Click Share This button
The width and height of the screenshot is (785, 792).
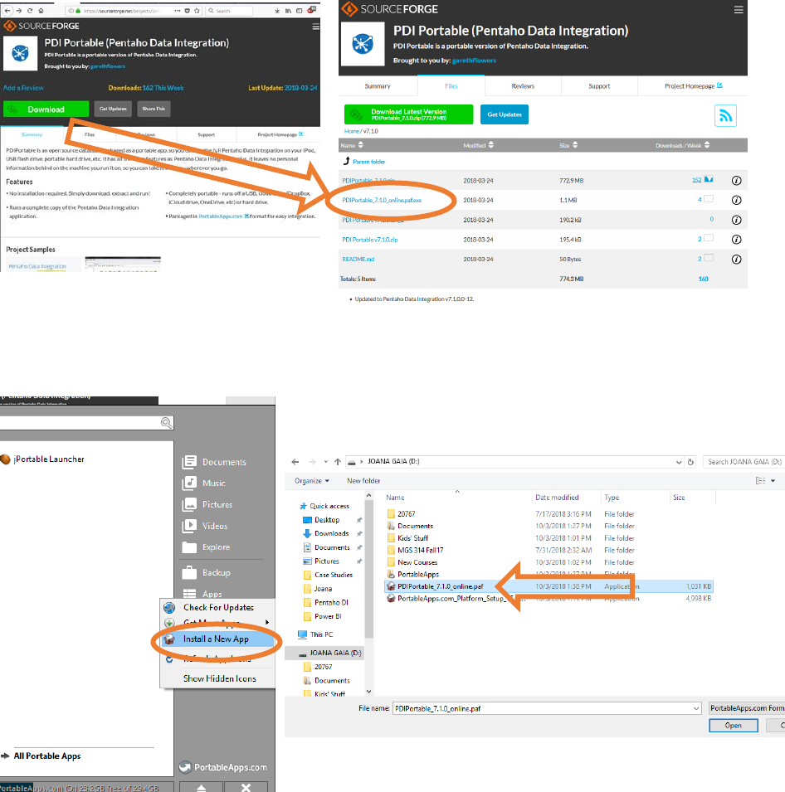[x=154, y=109]
